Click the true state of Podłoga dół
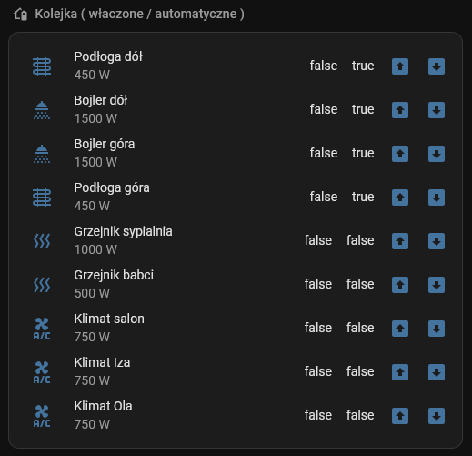Screen dimensions: 472x456 click(363, 66)
